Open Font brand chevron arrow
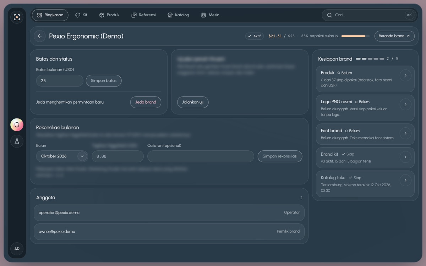The width and height of the screenshot is (426, 266). coord(405,133)
